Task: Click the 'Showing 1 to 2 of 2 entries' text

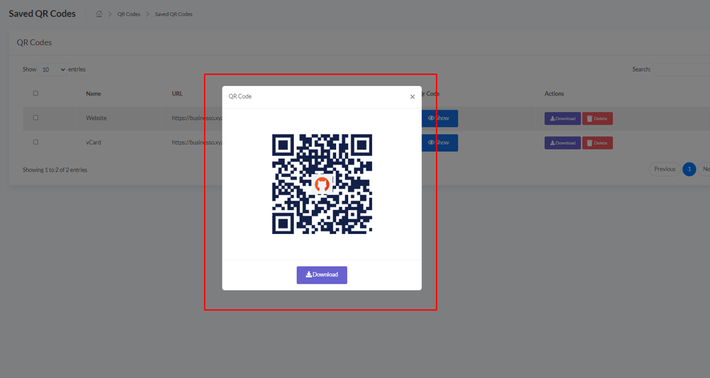Action: (55, 170)
